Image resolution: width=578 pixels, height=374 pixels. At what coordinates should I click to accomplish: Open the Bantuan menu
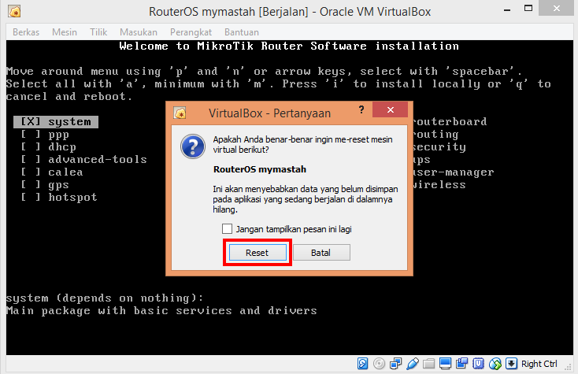[x=242, y=32]
